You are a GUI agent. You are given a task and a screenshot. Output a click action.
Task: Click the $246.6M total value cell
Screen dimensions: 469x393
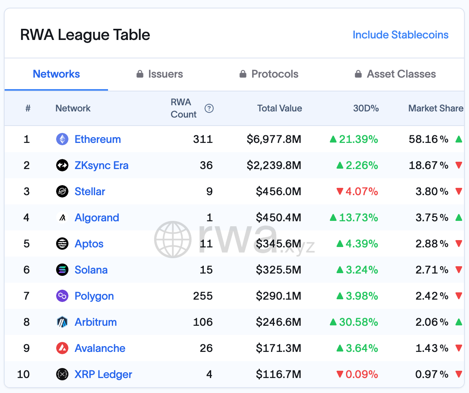click(279, 322)
